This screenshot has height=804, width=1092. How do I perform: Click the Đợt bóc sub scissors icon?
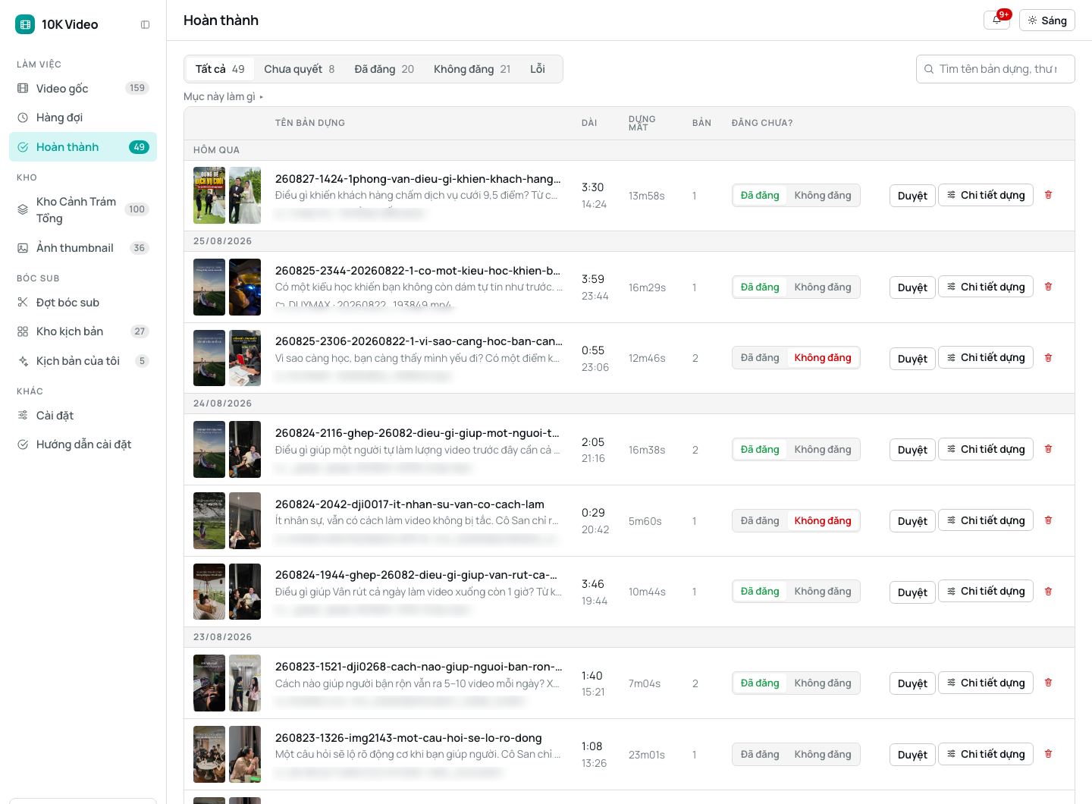tap(23, 303)
